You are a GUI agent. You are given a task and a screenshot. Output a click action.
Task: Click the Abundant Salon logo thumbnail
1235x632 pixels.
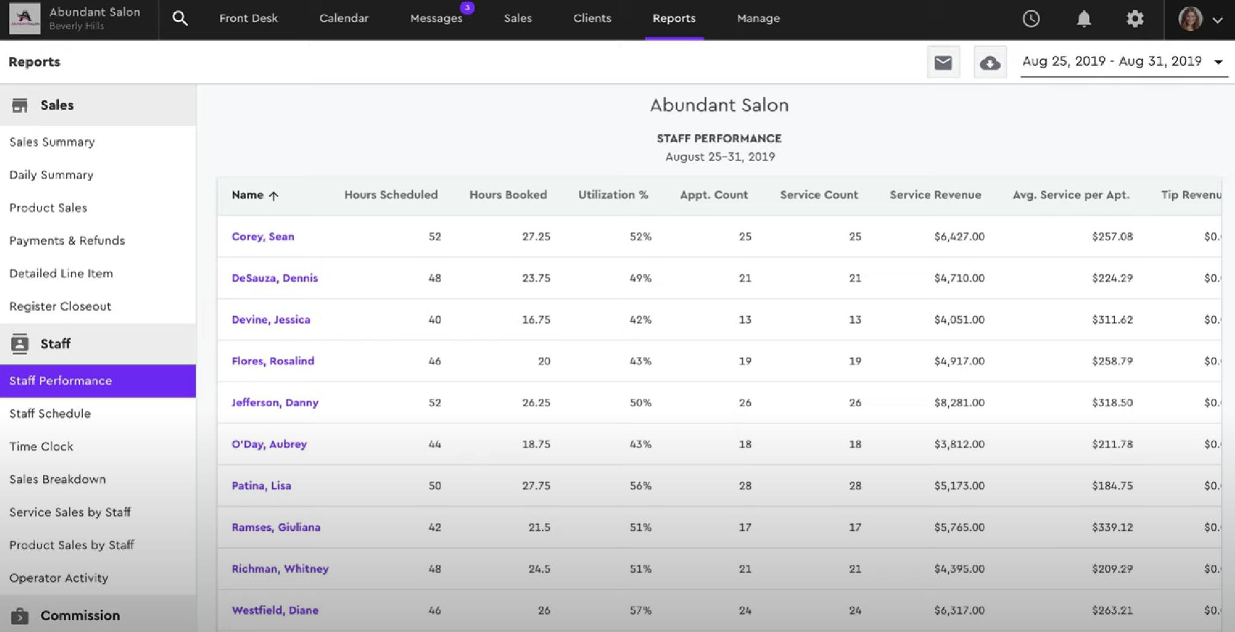coord(25,18)
